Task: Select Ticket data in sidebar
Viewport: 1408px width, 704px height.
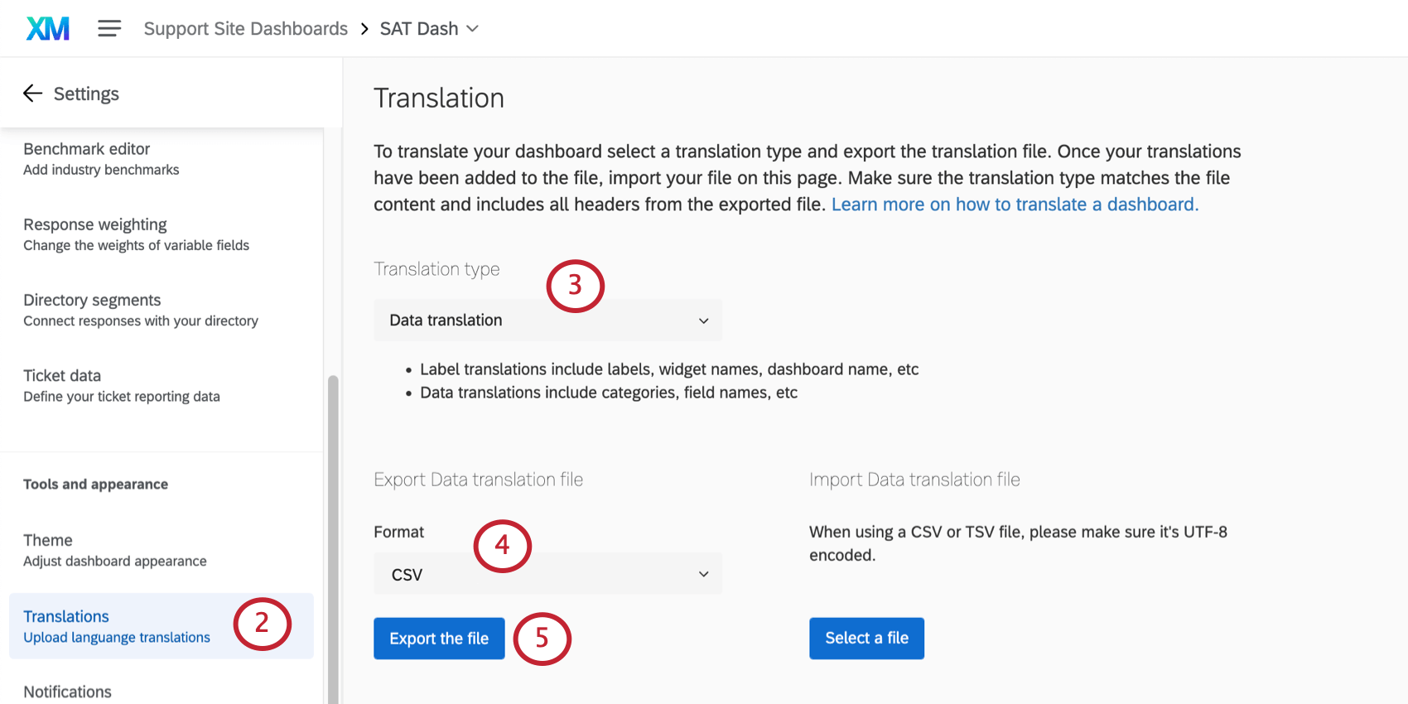Action: tap(62, 376)
